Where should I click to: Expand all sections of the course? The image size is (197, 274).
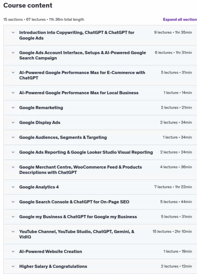tap(180, 19)
